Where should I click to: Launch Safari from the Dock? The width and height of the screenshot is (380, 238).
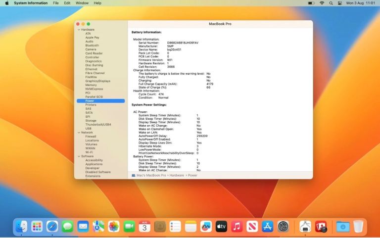point(52,227)
